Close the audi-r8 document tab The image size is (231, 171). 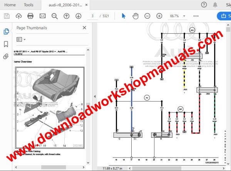point(87,5)
